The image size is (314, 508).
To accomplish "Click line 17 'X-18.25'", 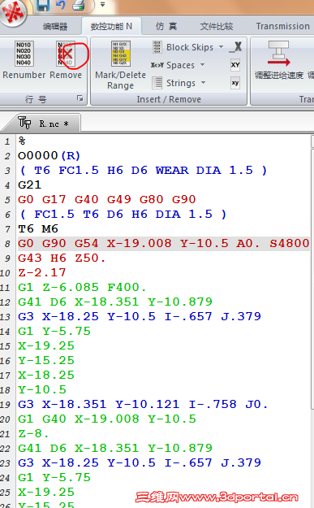I will 46,375.
